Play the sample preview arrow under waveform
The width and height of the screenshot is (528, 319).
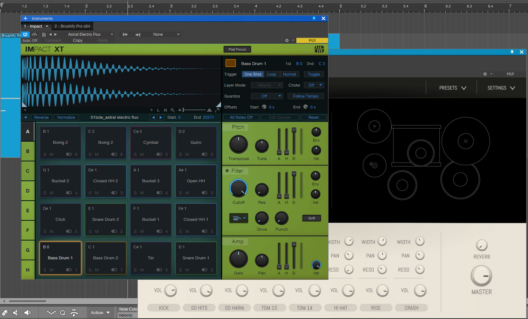[152, 110]
